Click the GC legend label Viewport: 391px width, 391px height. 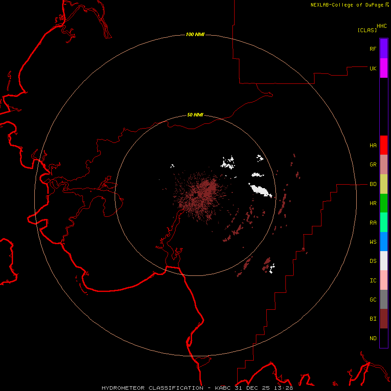pyautogui.click(x=373, y=300)
